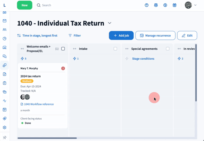Open the Filter options
204x141 pixels.
pyautogui.click(x=74, y=35)
